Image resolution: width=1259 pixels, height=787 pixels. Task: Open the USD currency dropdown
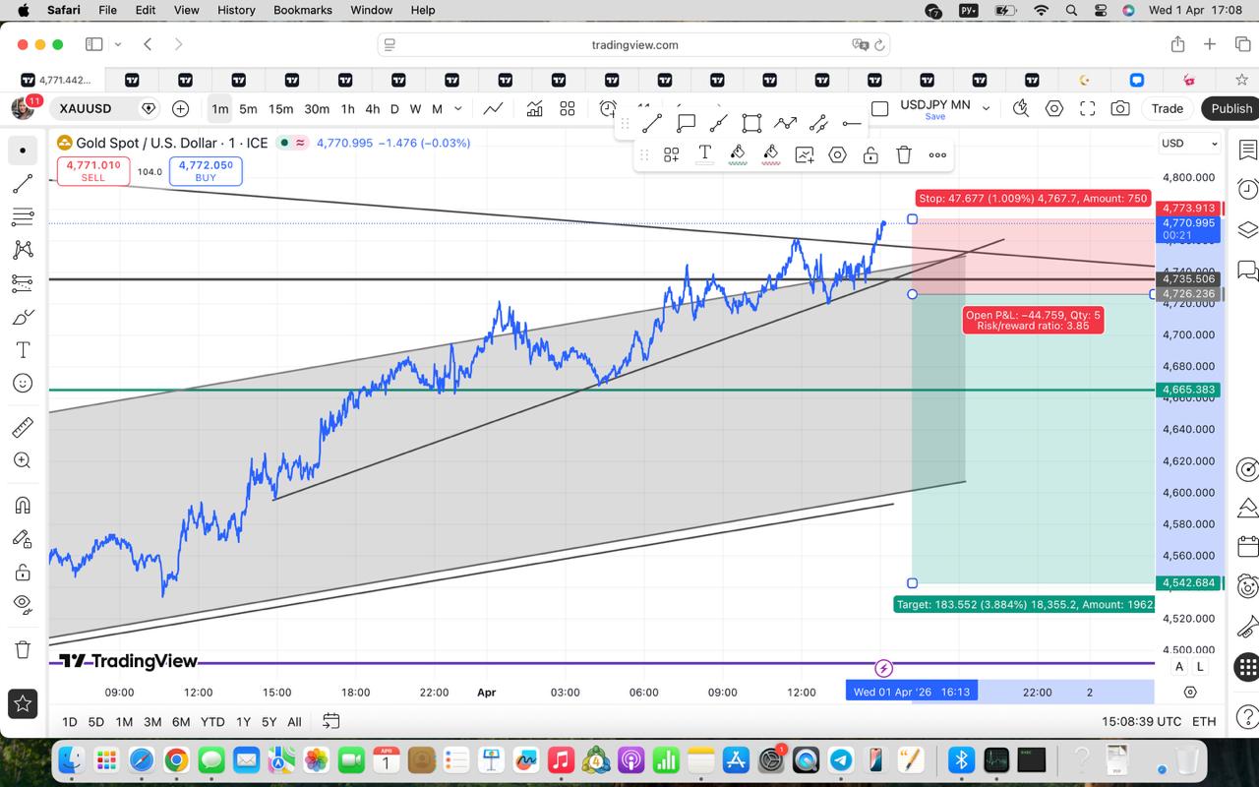coord(1189,144)
